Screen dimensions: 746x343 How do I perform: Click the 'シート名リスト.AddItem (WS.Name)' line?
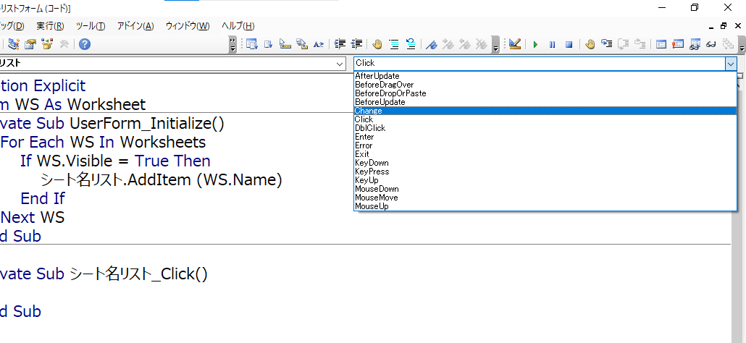tap(162, 180)
